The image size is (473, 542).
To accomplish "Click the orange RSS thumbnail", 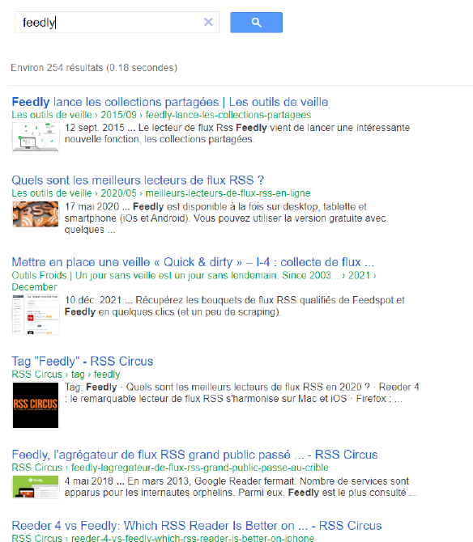I will [36, 214].
